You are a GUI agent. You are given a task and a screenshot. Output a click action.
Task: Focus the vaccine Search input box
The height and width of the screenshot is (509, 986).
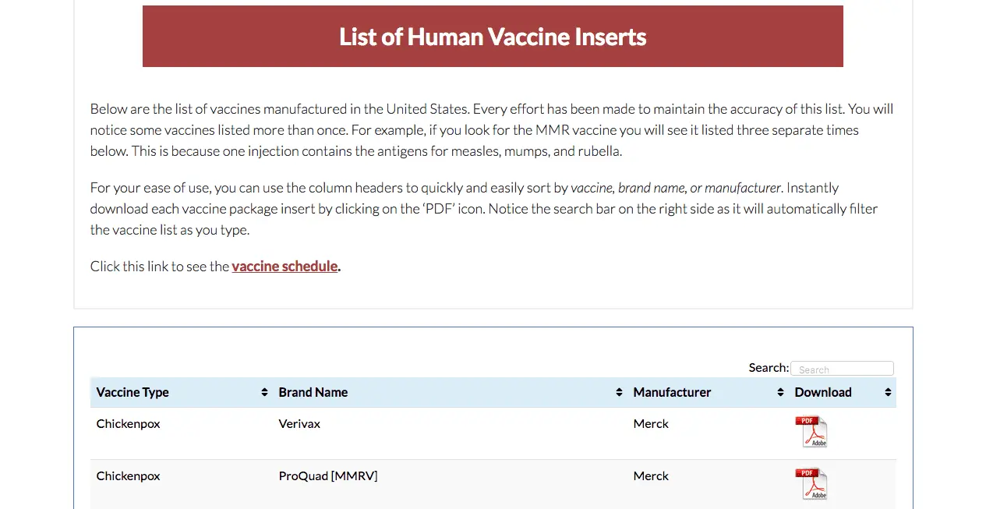(842, 369)
